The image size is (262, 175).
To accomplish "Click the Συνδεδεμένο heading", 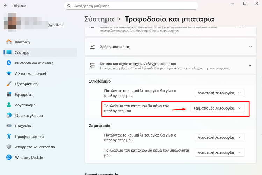I will tap(100, 81).
